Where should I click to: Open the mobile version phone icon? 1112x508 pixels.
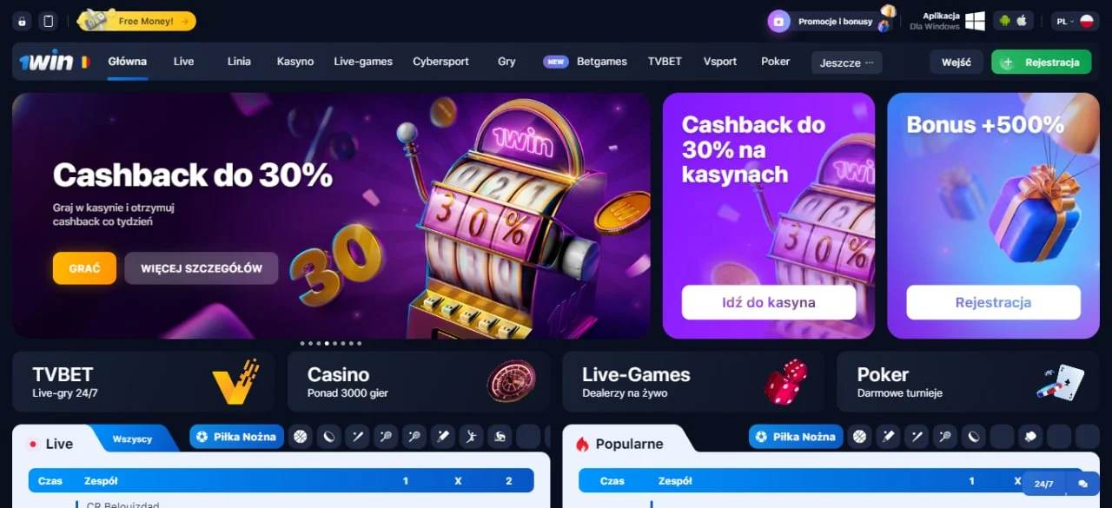coord(49,21)
